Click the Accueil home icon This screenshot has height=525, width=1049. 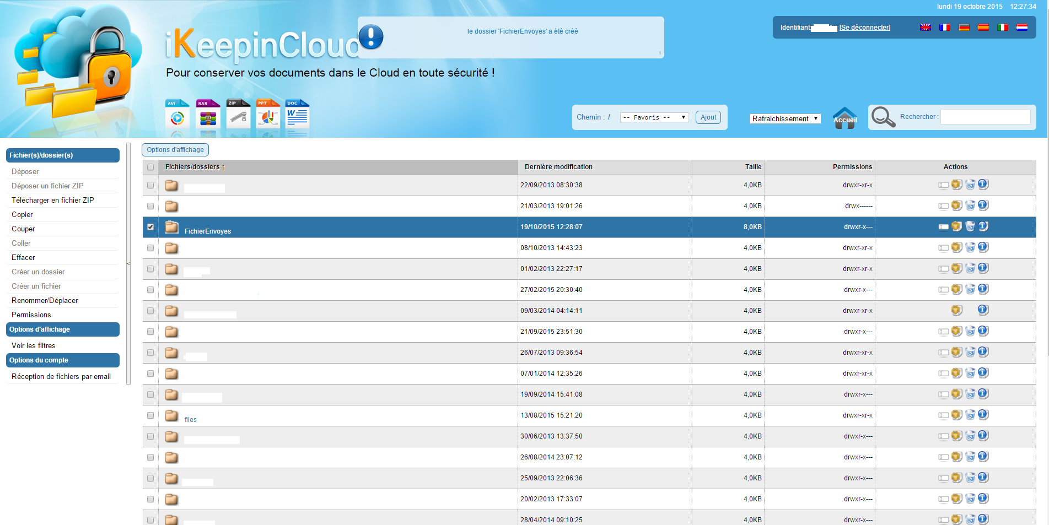coord(845,118)
